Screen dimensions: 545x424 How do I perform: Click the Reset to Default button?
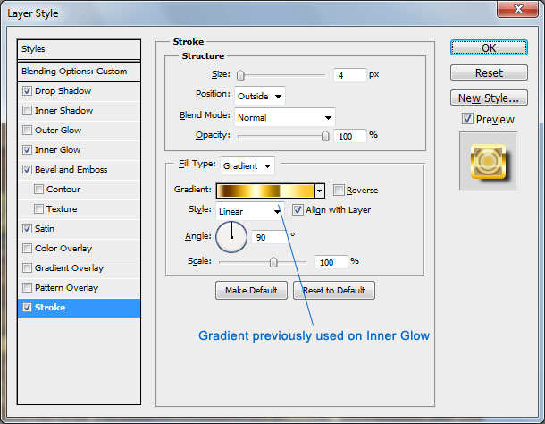pos(334,291)
